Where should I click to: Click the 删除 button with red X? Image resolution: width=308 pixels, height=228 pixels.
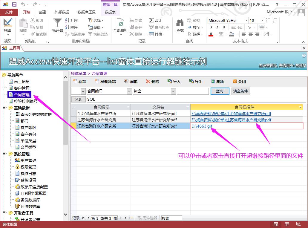point(153,82)
